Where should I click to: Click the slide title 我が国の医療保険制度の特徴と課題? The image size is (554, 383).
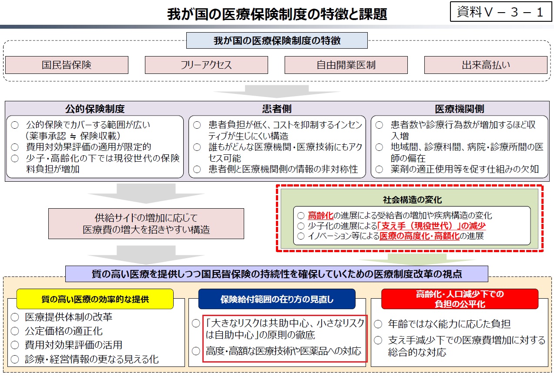[277, 14]
